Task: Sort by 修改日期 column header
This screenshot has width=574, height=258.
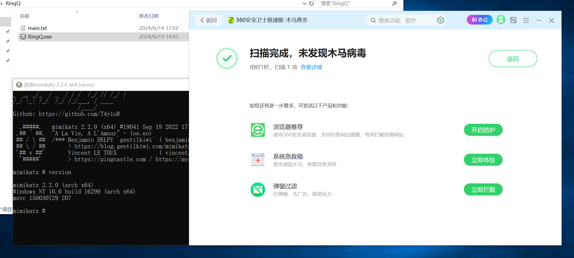Action: 149,16
